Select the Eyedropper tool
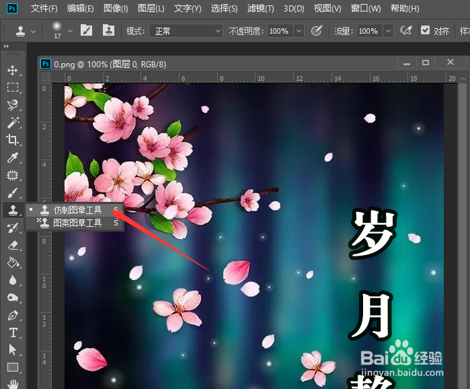This screenshot has height=389, width=470. [x=12, y=157]
